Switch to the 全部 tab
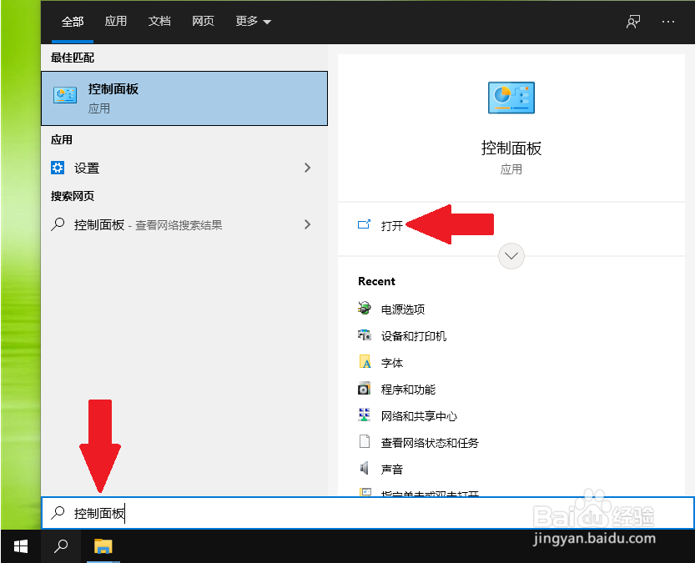Image resolution: width=695 pixels, height=563 pixels. pos(73,22)
